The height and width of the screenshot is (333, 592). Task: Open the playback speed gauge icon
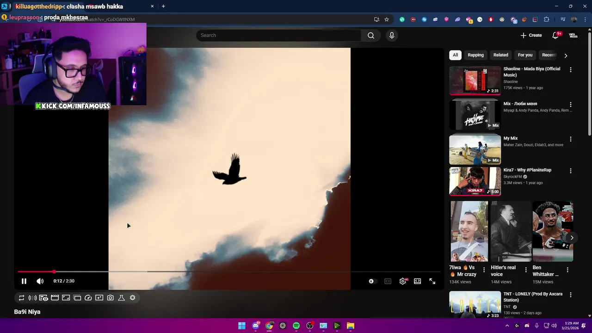point(88,298)
